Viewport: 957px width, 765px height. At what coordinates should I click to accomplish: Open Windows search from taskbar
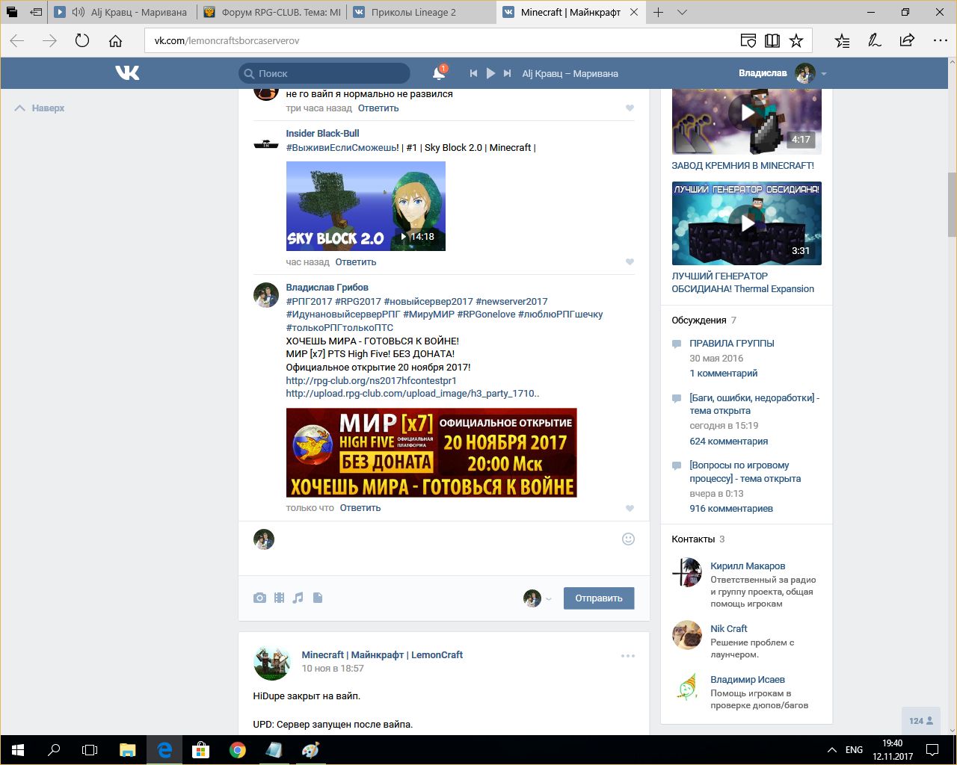54,749
